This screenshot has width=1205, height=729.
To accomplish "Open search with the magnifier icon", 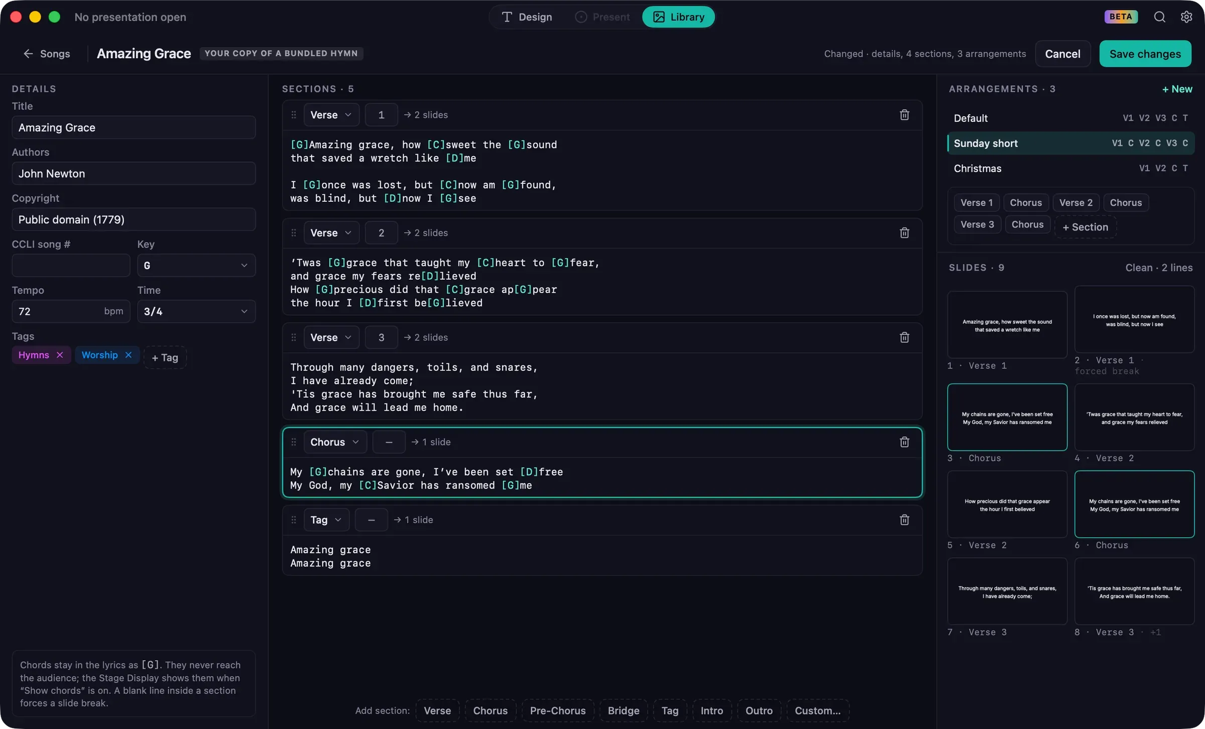I will point(1159,17).
